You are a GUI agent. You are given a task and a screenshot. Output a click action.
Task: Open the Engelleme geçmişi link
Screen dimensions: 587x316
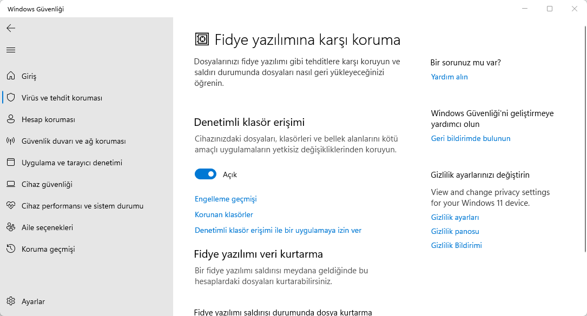coord(226,199)
